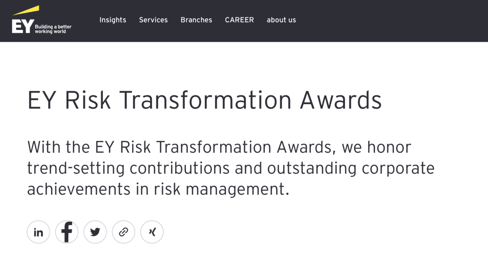Click the EY logo letters

(x=22, y=27)
